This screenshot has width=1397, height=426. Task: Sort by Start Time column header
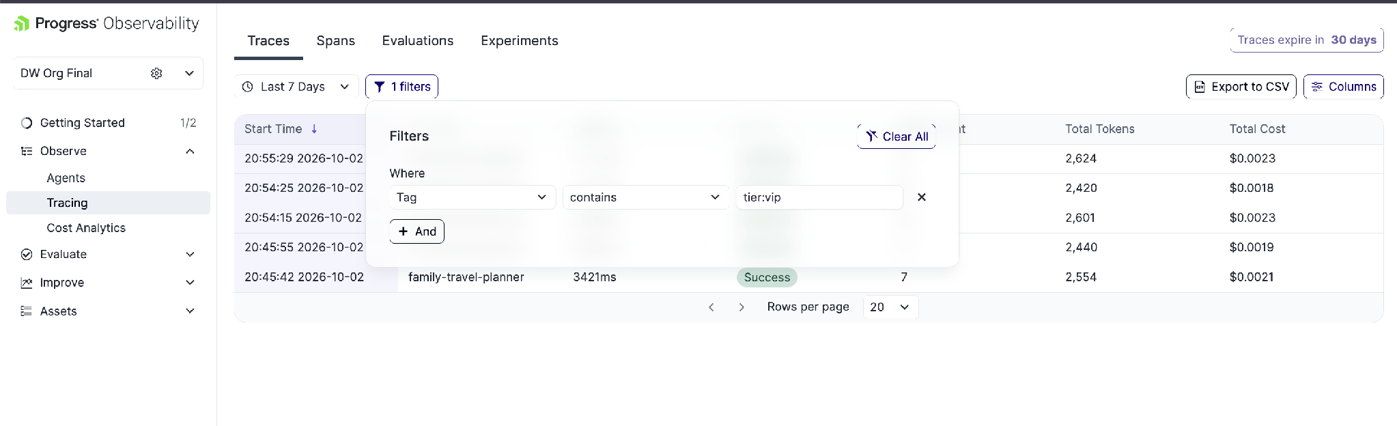pyautogui.click(x=273, y=129)
